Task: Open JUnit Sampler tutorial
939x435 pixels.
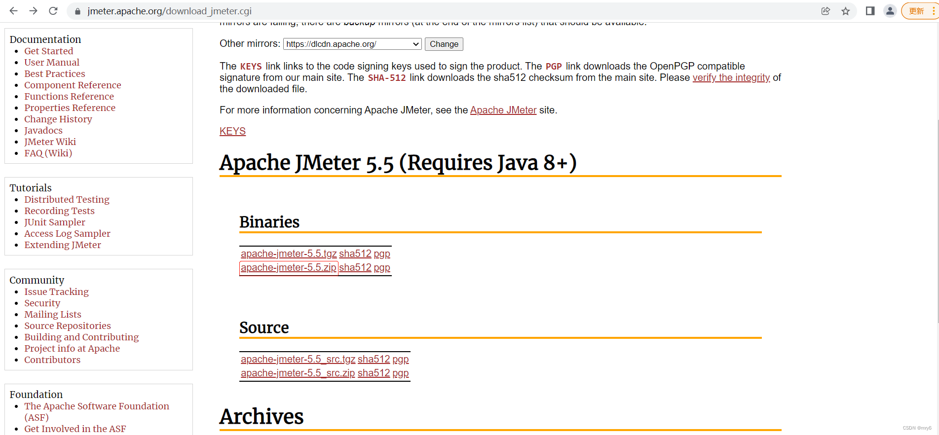Action: pos(55,222)
